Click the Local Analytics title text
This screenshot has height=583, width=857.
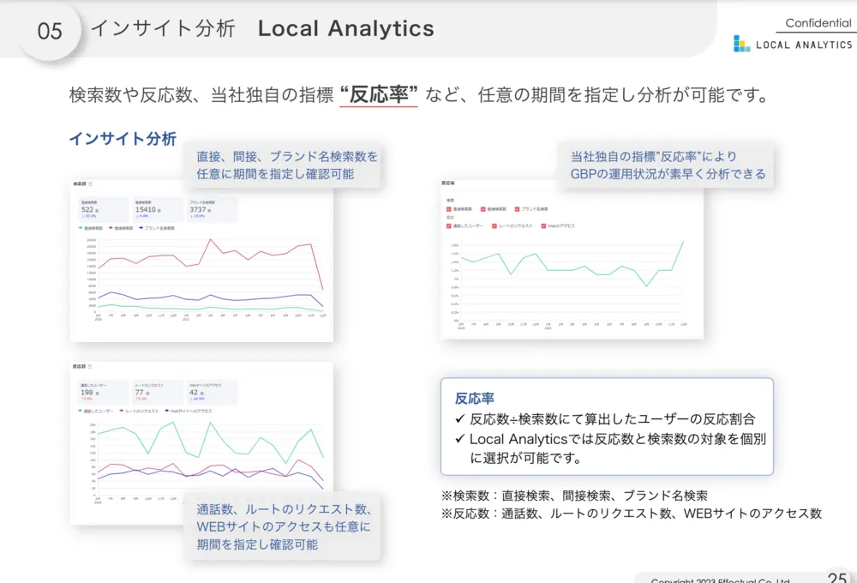coord(346,28)
